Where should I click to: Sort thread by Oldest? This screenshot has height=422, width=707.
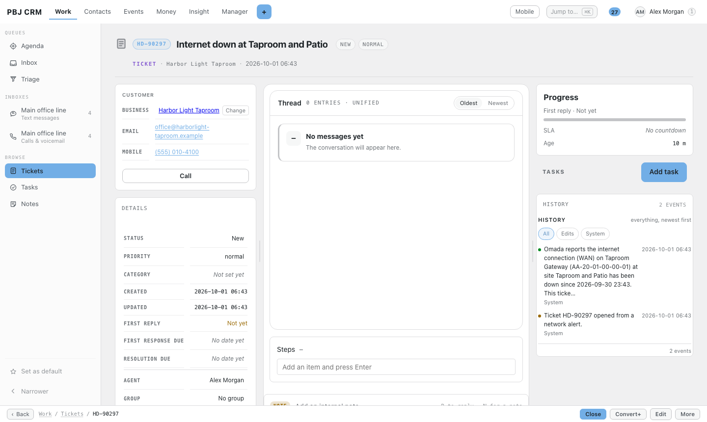[468, 103]
